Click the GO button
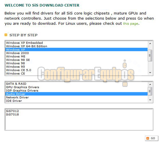 151,138
